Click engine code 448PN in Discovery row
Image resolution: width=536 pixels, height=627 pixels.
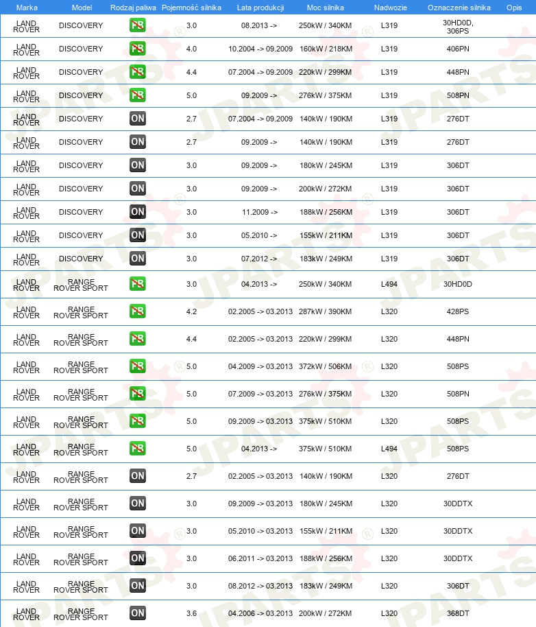pos(458,72)
